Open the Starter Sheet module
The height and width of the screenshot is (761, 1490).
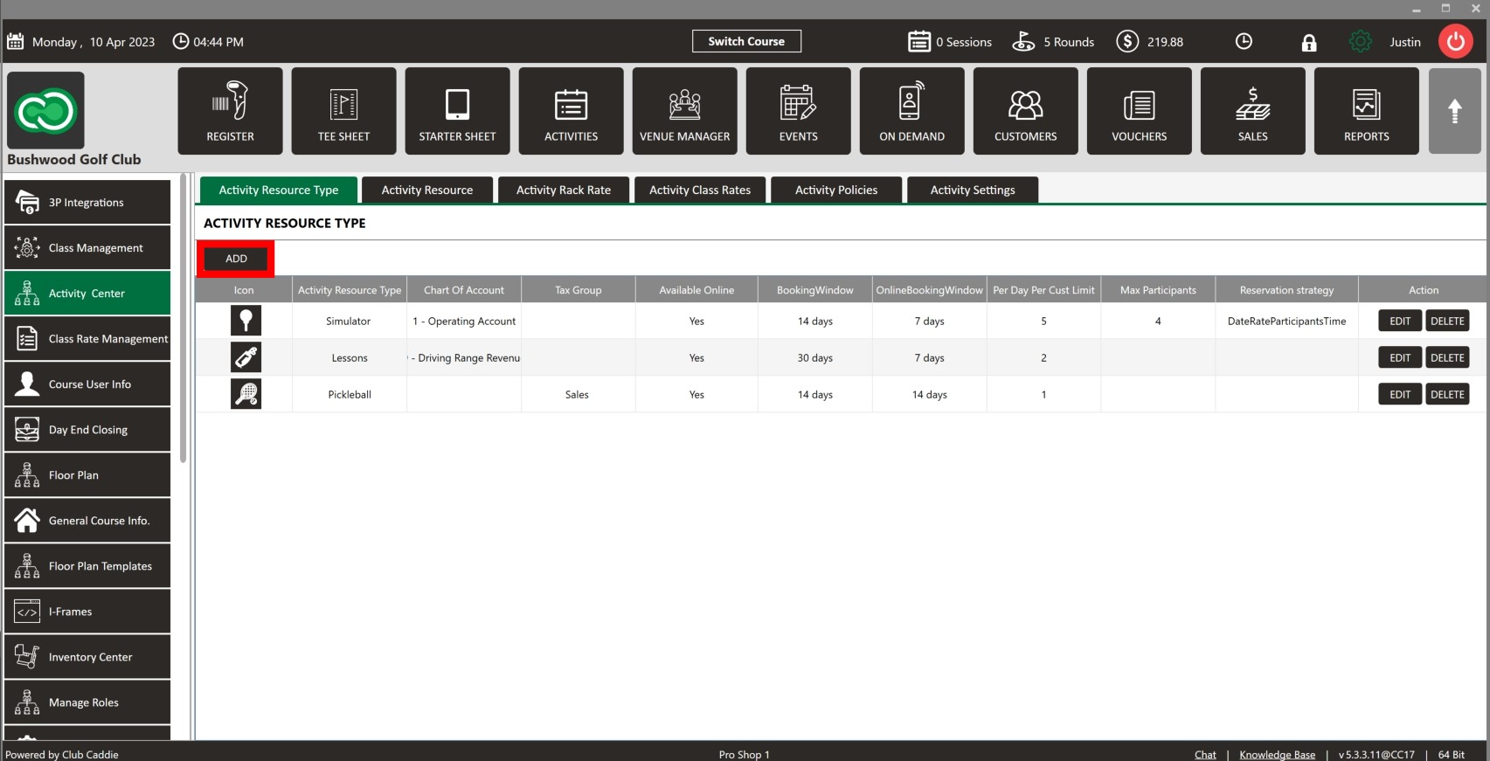click(457, 111)
